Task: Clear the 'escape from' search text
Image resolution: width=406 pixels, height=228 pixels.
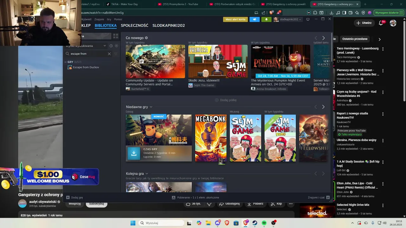Action: (109, 54)
